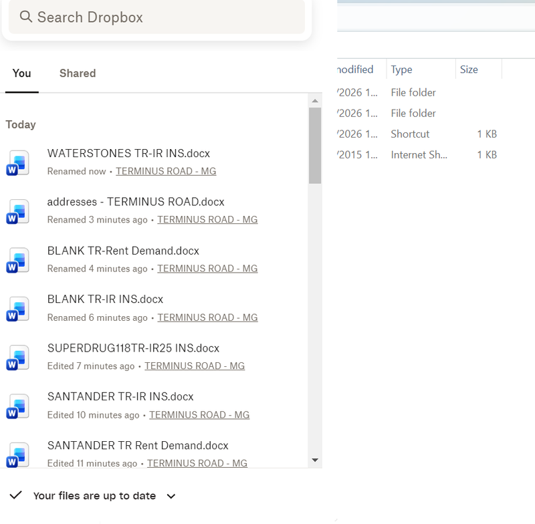Click Word icon for SANTANDER TR-IR INS.docx
Image resolution: width=535 pixels, height=524 pixels.
click(18, 406)
